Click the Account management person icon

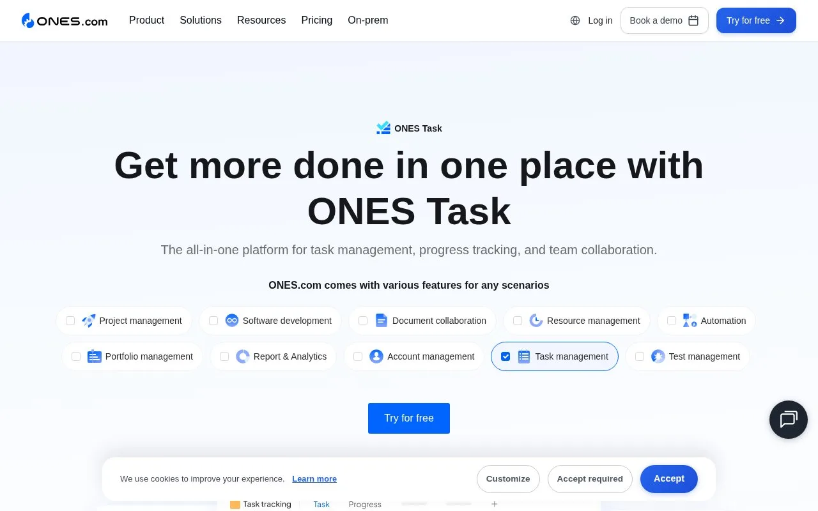coord(376,356)
